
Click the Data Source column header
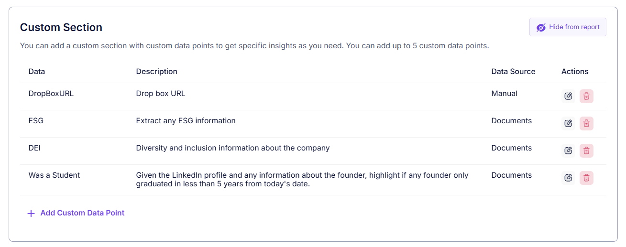513,72
